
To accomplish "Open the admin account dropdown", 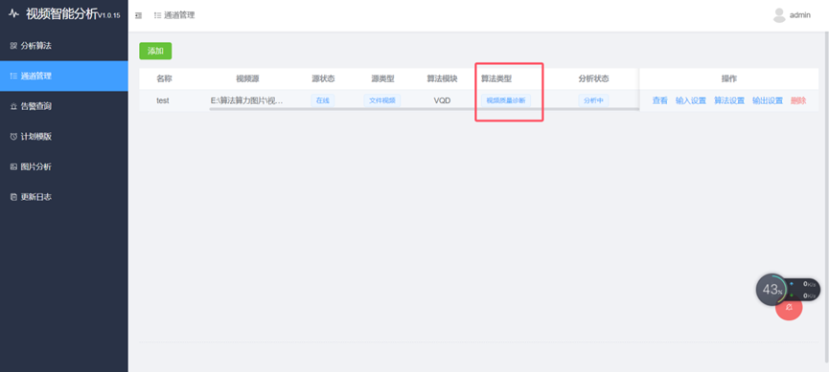I will pyautogui.click(x=792, y=15).
